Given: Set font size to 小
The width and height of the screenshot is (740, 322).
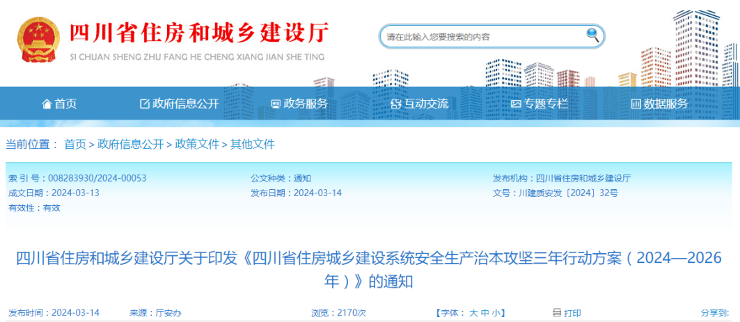Looking at the screenshot, I should [496, 313].
